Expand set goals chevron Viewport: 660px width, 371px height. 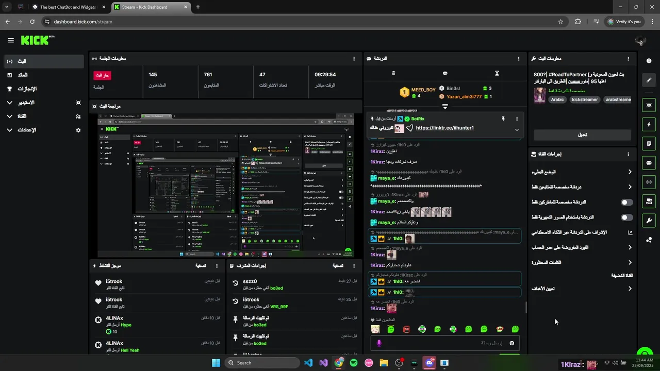click(630, 289)
